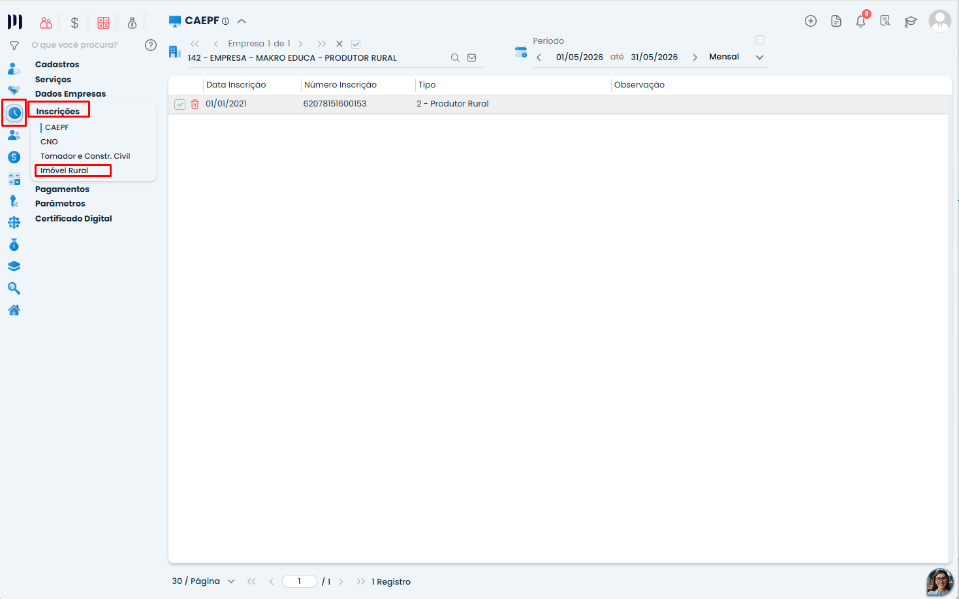Viewport: 959px width, 599px height.
Task: Open the 30 / Página page size dropdown
Action: coord(203,581)
